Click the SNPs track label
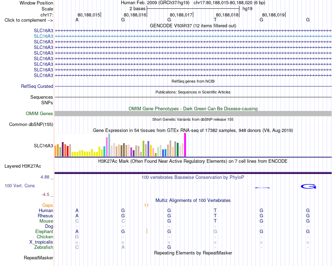Image resolution: width=332 pixels, height=266 pixels. (47, 103)
